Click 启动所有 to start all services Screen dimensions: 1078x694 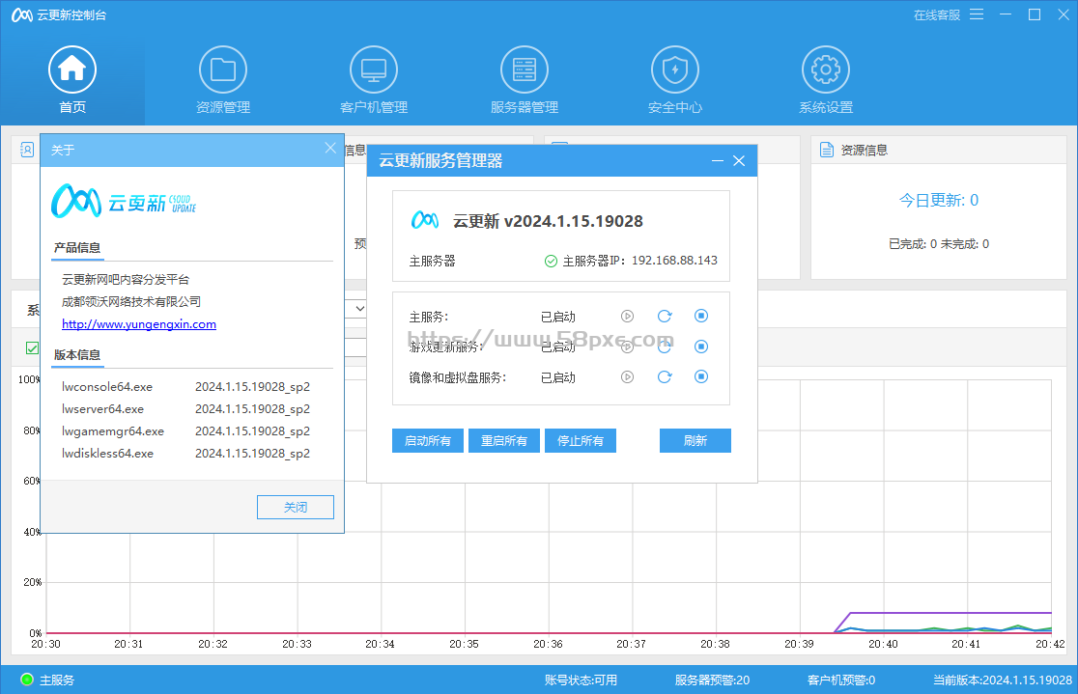click(428, 440)
